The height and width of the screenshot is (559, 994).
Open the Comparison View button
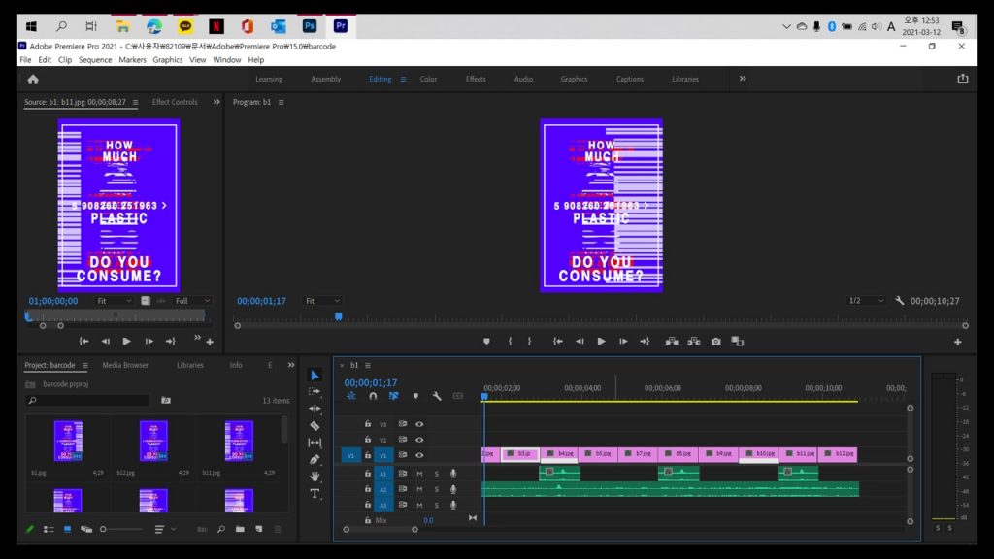[738, 342]
